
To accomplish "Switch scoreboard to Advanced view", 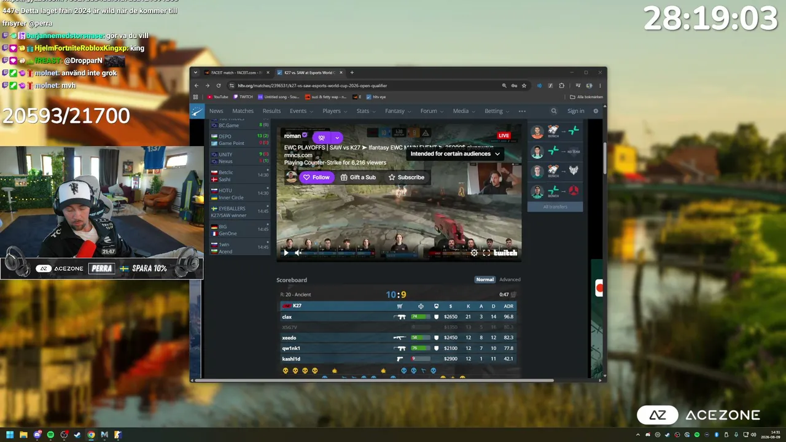I will point(510,279).
